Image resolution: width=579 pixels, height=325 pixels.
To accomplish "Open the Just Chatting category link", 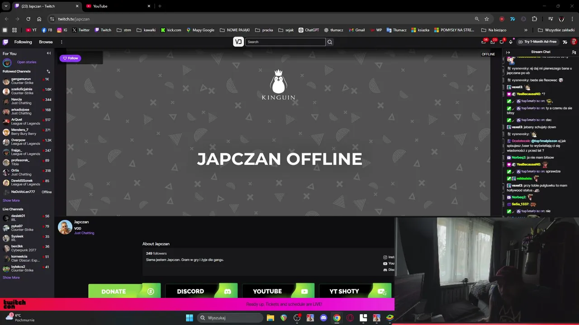I will [84, 233].
